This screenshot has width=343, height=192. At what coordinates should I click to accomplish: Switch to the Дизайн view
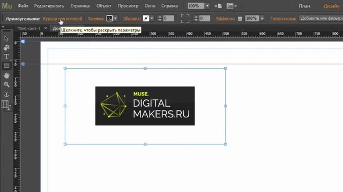[331, 6]
